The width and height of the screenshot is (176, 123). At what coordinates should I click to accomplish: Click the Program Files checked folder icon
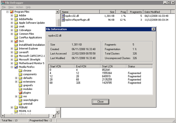12,12
